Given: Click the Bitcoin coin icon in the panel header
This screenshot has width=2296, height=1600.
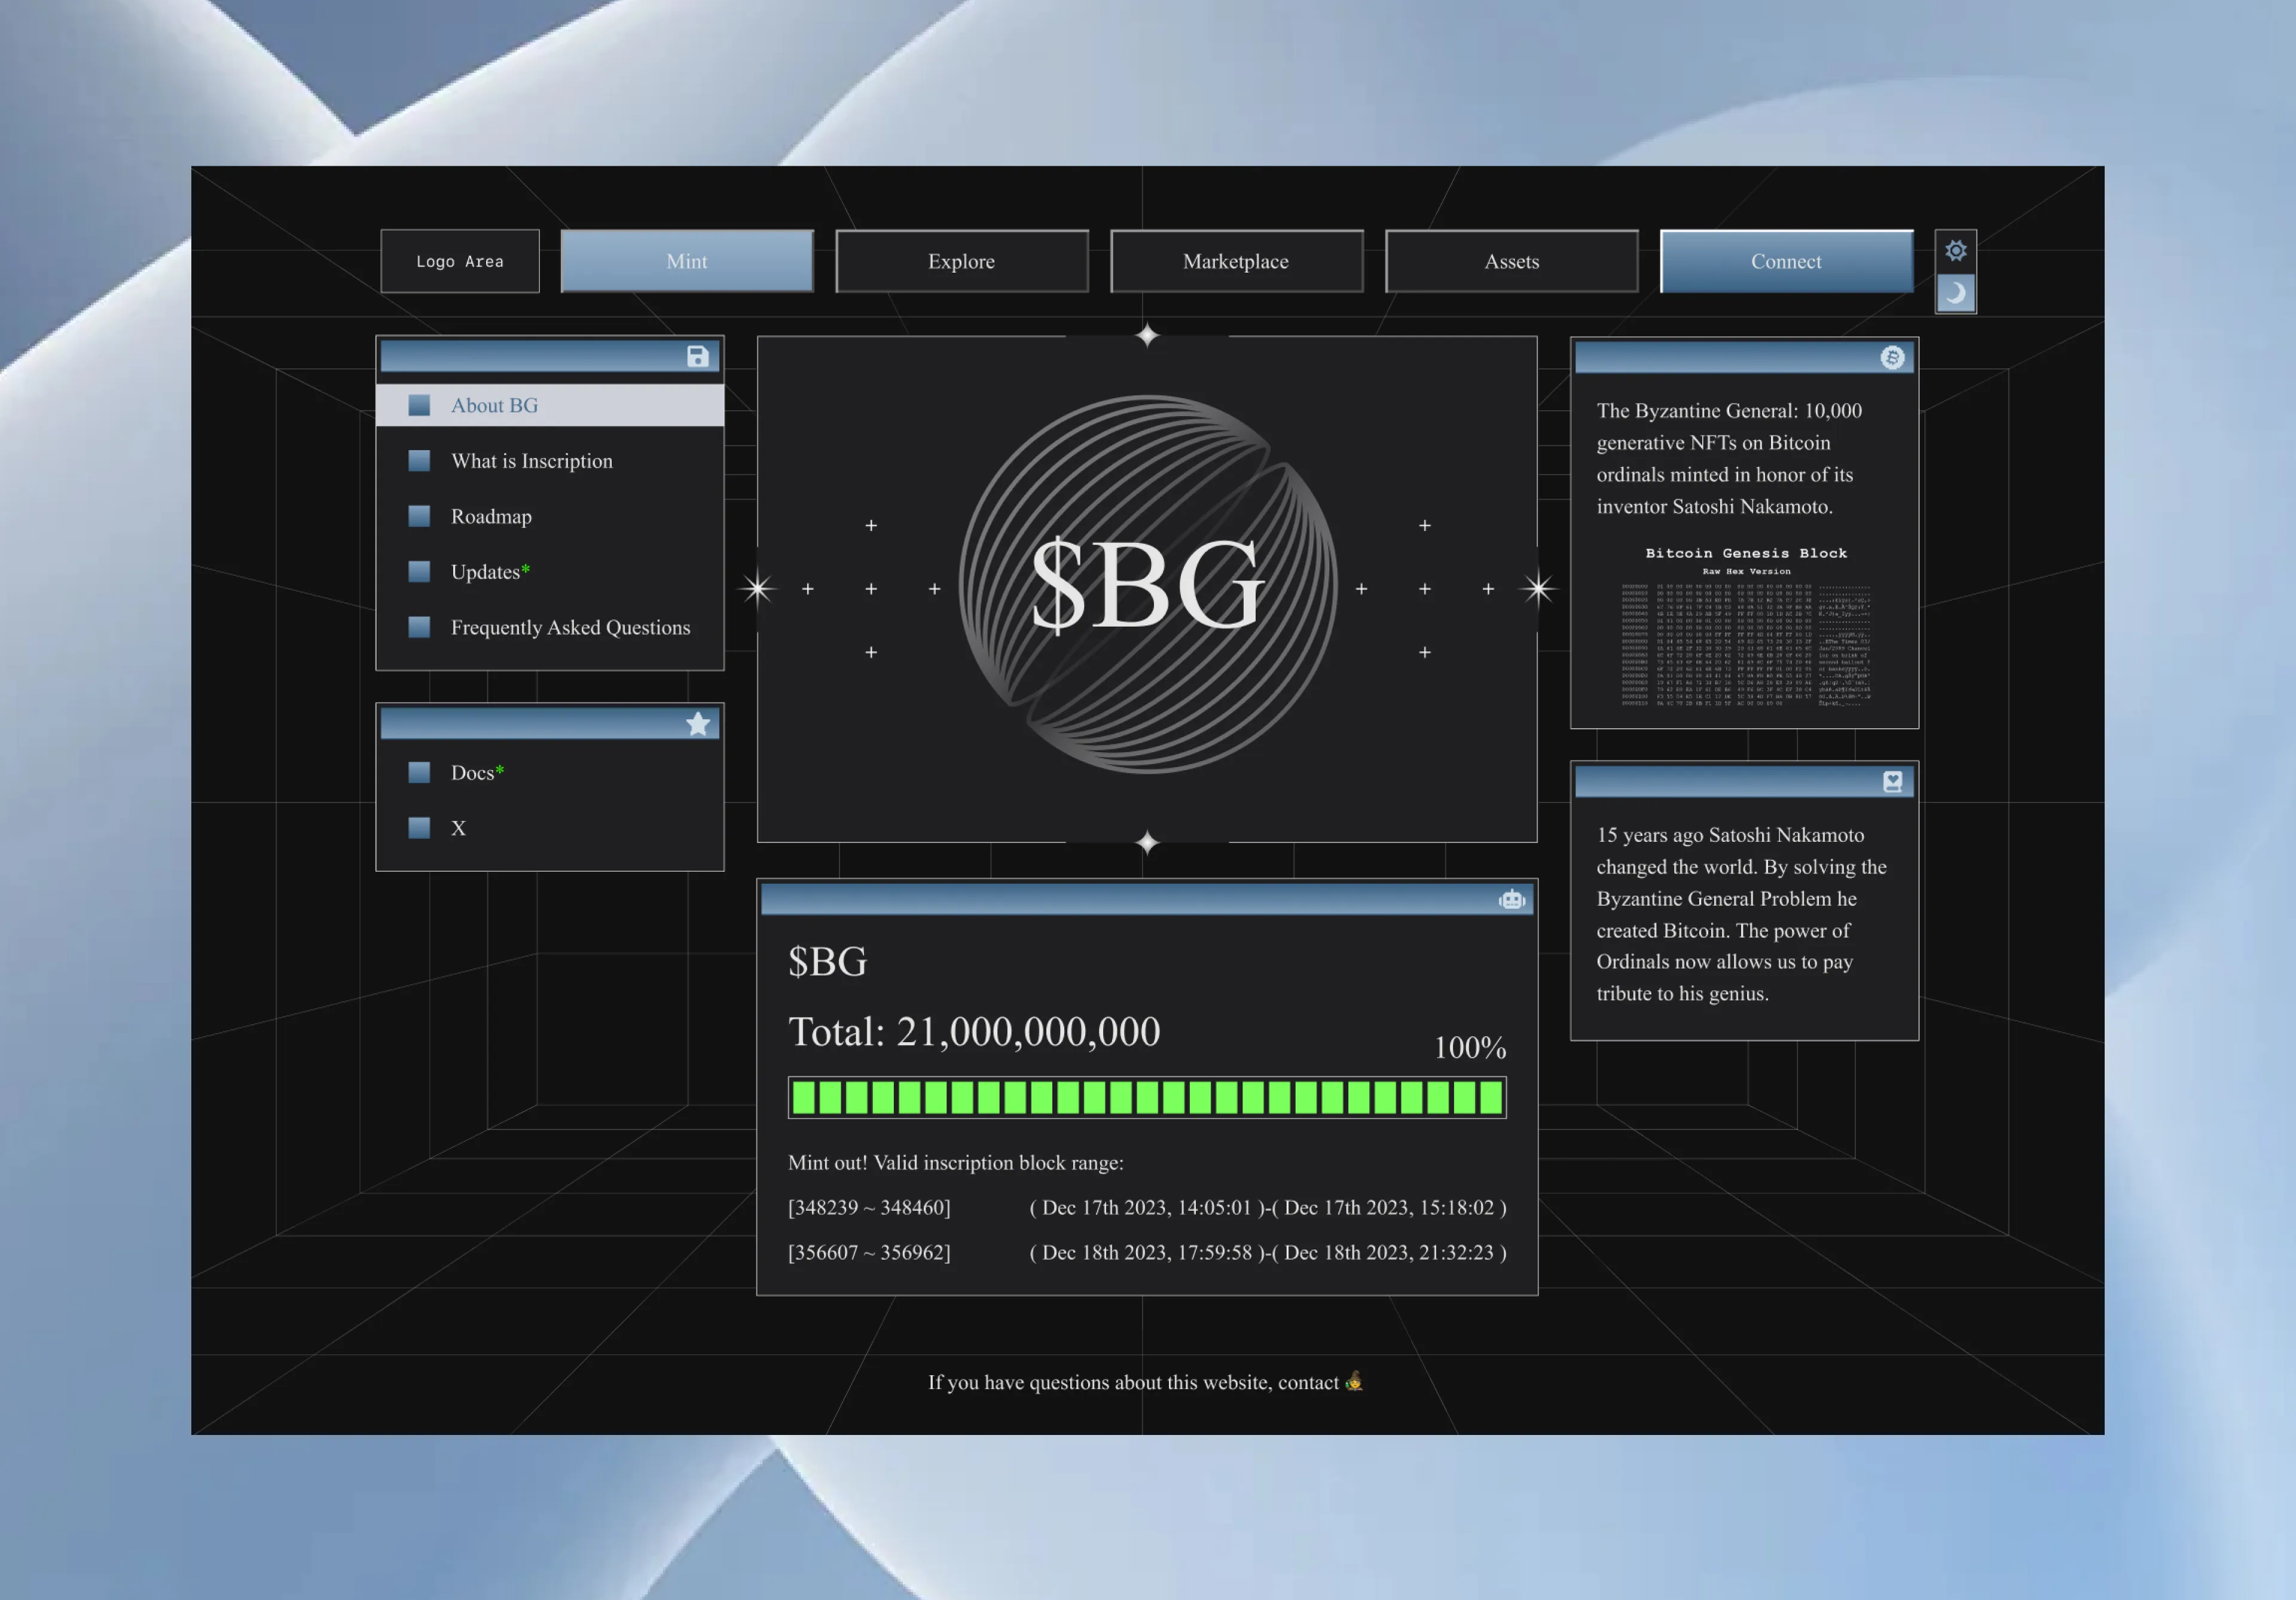Looking at the screenshot, I should [x=1892, y=358].
